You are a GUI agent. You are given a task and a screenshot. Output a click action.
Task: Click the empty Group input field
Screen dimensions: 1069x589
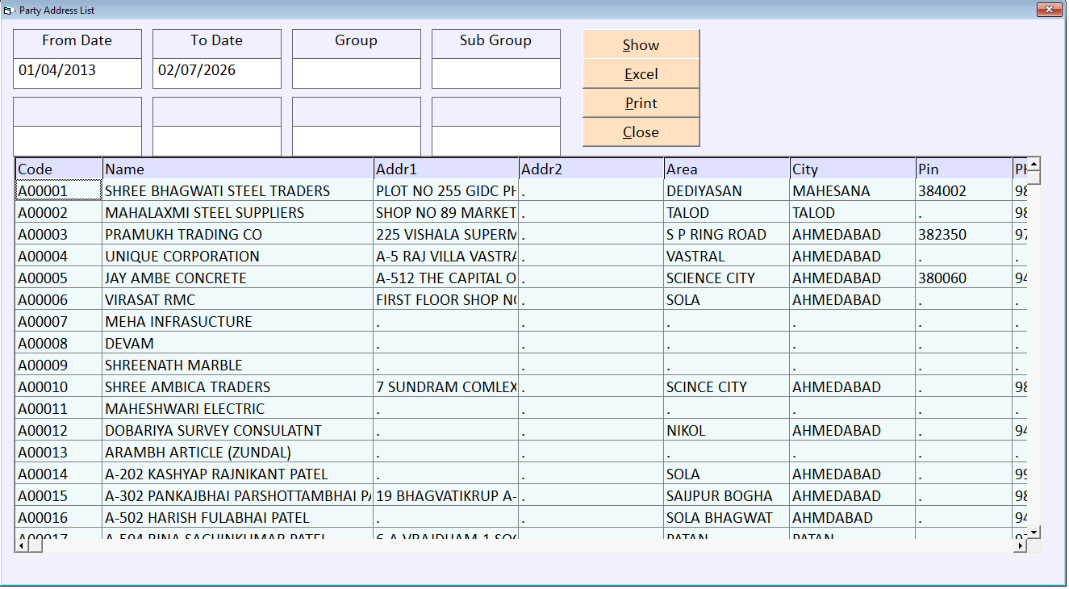[x=357, y=73]
